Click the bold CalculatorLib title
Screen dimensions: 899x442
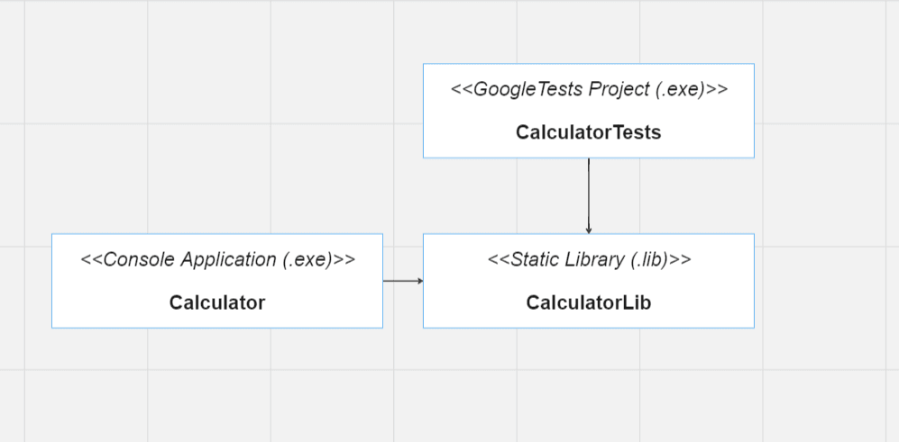pyautogui.click(x=589, y=302)
